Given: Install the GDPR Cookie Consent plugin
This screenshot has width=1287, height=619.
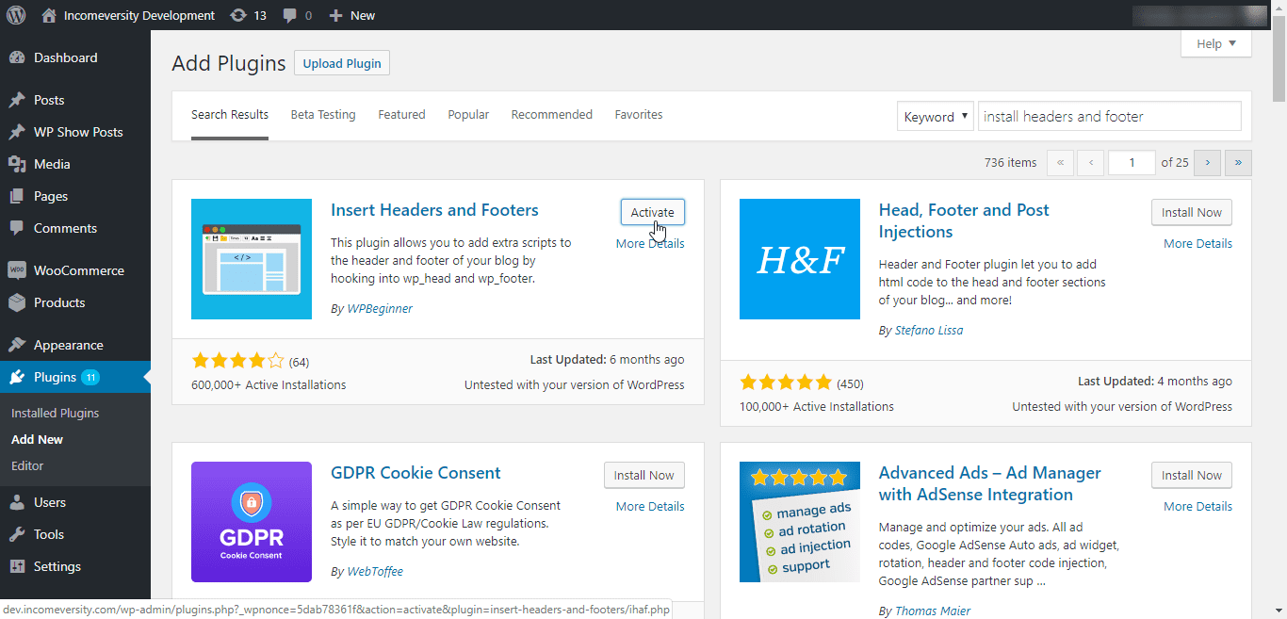Looking at the screenshot, I should tap(644, 475).
